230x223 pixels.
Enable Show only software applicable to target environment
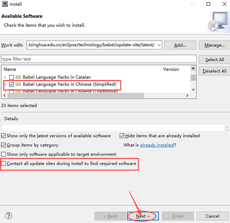click(4, 154)
